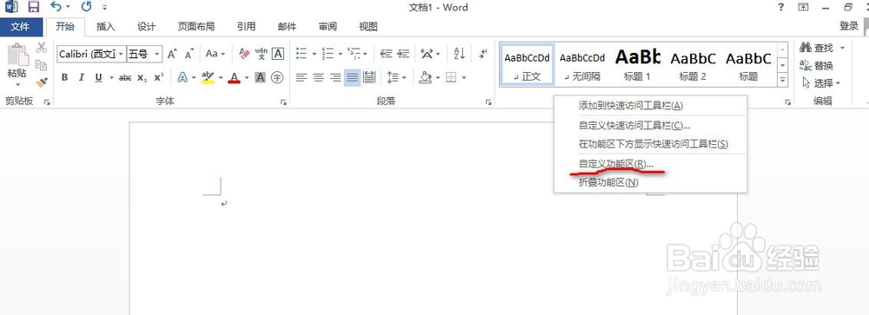
Task: Click the Shading paint bucket color
Action: pyautogui.click(x=425, y=77)
